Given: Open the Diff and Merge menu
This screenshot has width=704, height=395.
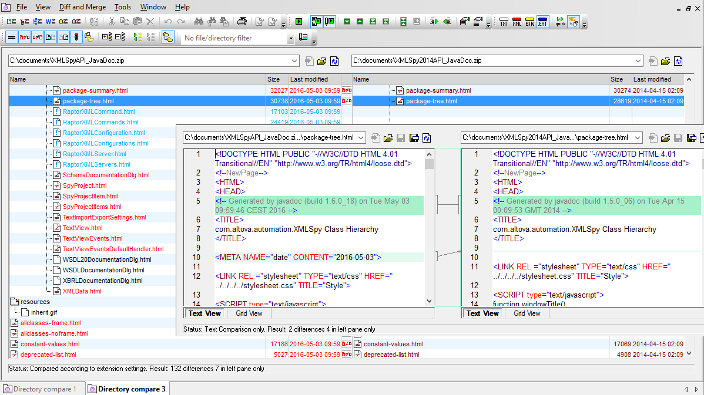Looking at the screenshot, I should click(x=83, y=7).
